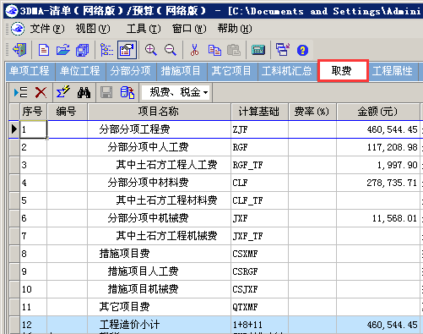Recalculate using the sigma lightning icon

coord(62,92)
